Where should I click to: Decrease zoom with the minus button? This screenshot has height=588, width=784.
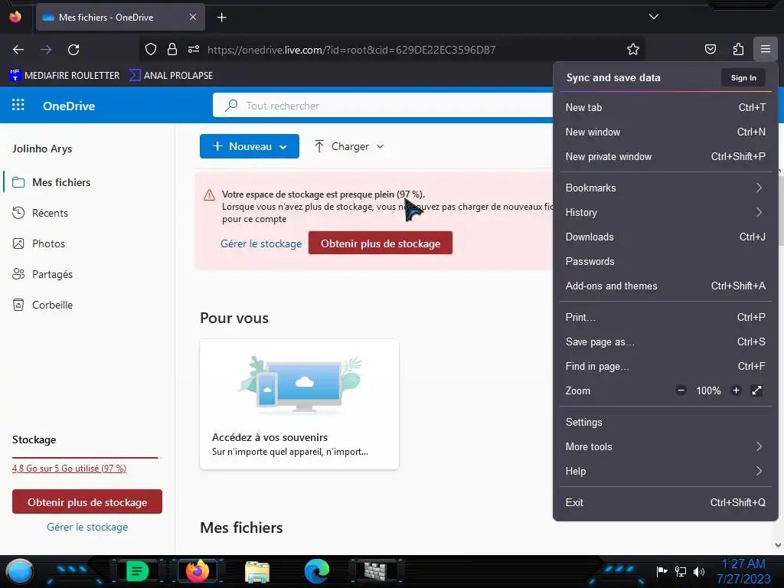[681, 390]
